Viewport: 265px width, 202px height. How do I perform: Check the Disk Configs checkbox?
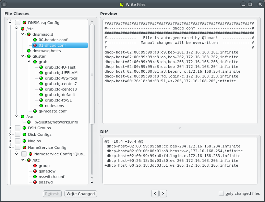tap(18, 134)
